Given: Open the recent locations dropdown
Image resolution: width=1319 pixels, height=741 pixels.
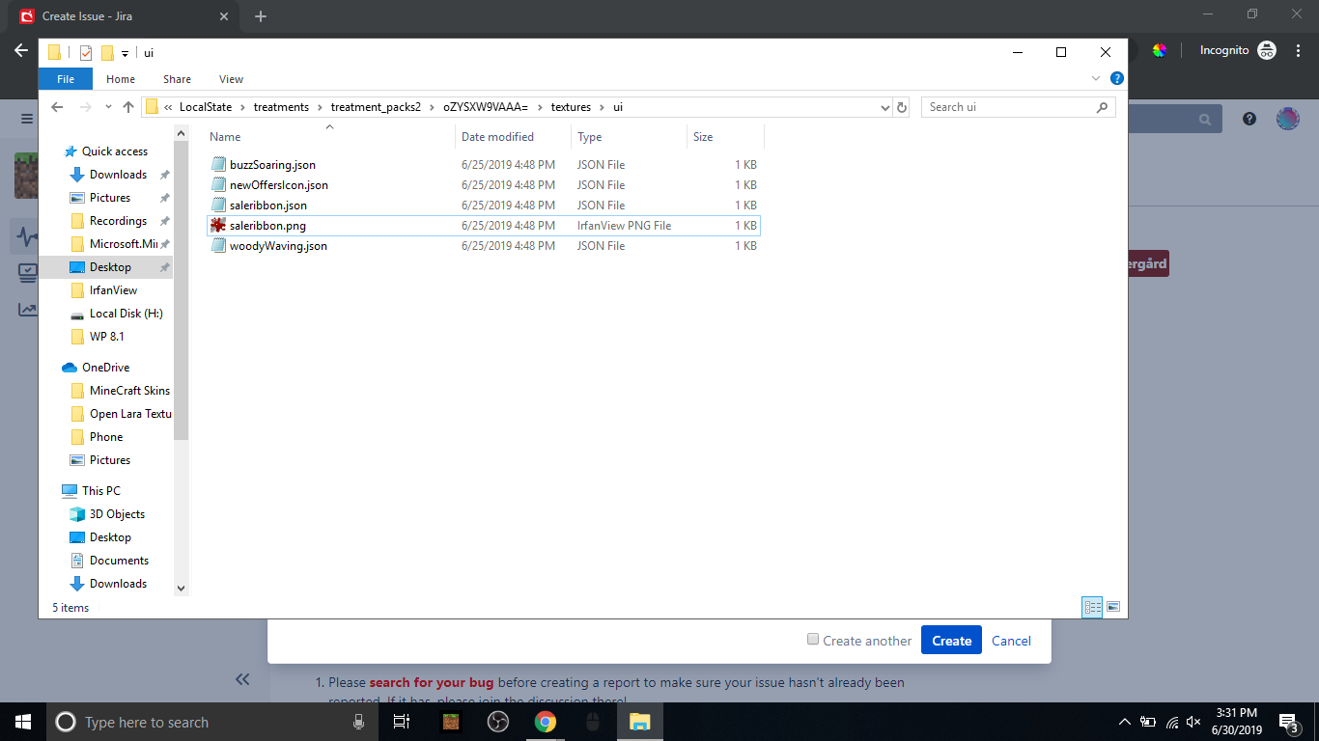Looking at the screenshot, I should click(107, 107).
